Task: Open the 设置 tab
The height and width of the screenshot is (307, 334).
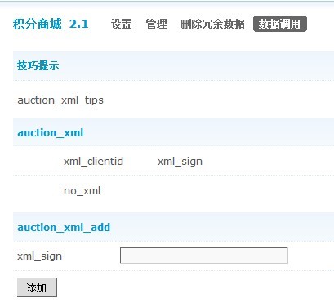Action: [121, 24]
